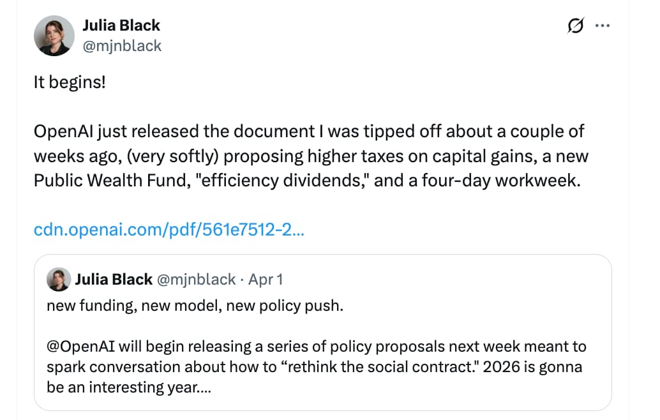This screenshot has width=660, height=420.
Task: Click the @mjnblack handle under the name
Action: point(122,45)
